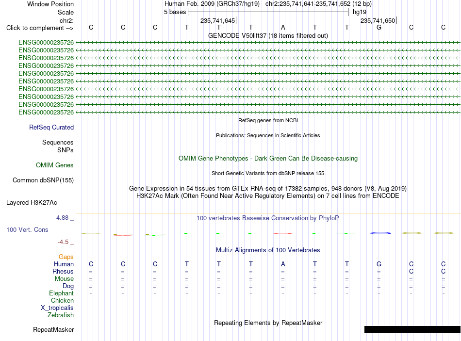Viewport: 461px width, 341px height.
Task: Click 'Short Genetic Variants from dbSNP release 155'
Action: point(268,174)
